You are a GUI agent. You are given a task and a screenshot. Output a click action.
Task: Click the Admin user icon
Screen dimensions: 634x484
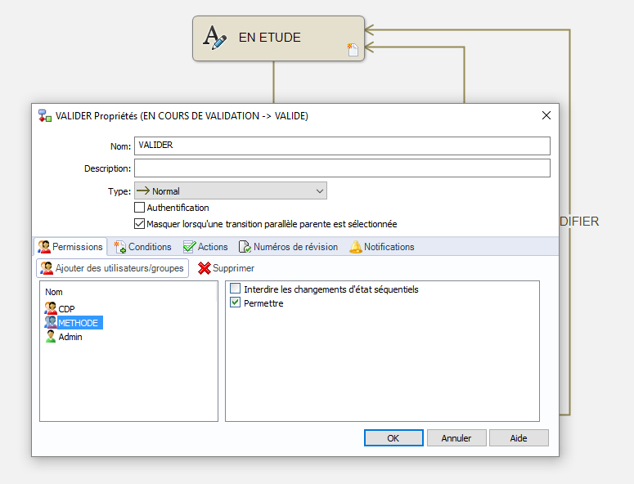pyautogui.click(x=51, y=337)
